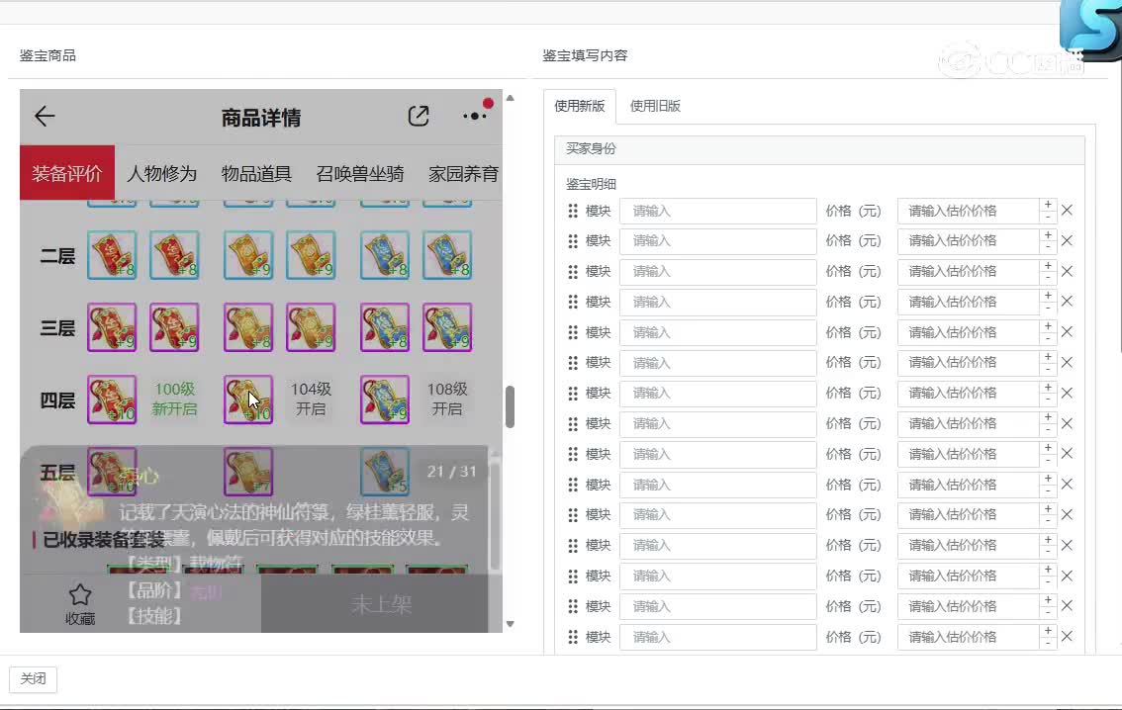Image resolution: width=1122 pixels, height=710 pixels.
Task: Focus the 请输入估价价格 field in second row
Action: click(968, 241)
